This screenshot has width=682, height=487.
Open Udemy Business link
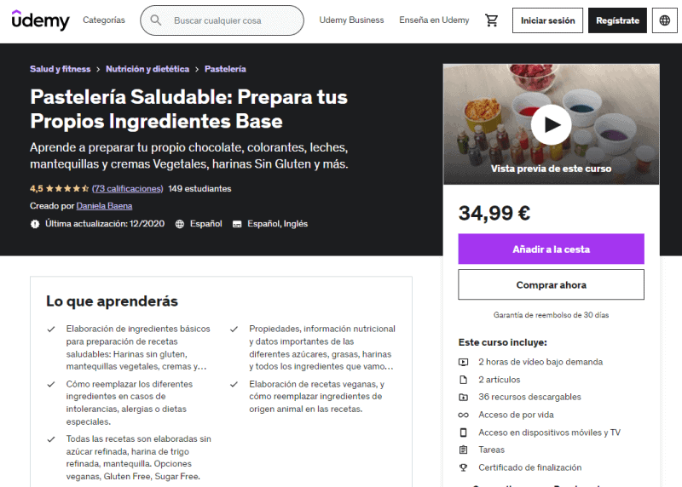351,20
